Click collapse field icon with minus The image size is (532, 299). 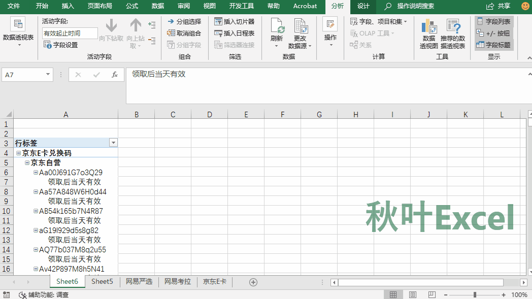tap(152, 41)
